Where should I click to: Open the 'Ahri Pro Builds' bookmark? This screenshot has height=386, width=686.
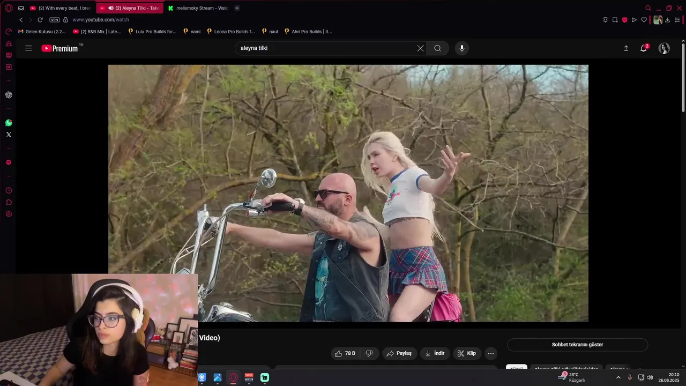(x=308, y=32)
